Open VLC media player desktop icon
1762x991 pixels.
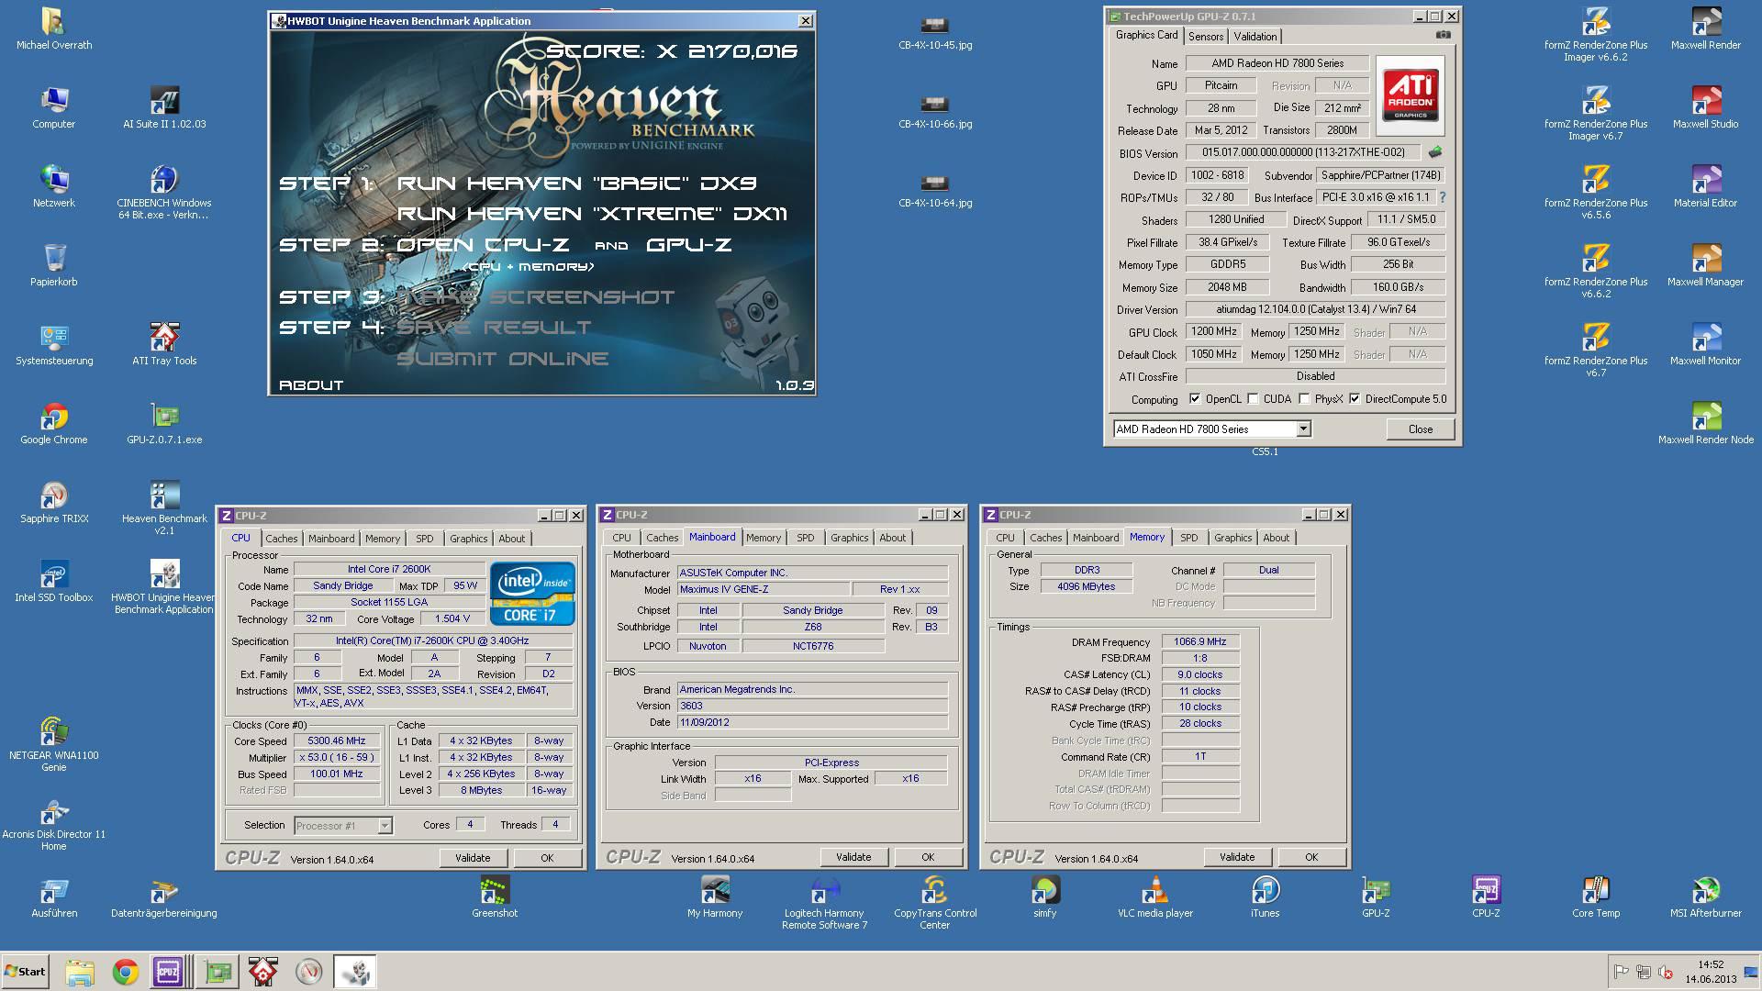(1155, 896)
